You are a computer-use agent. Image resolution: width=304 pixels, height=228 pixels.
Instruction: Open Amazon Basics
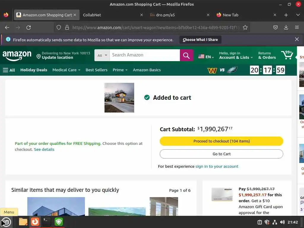[x=147, y=70]
